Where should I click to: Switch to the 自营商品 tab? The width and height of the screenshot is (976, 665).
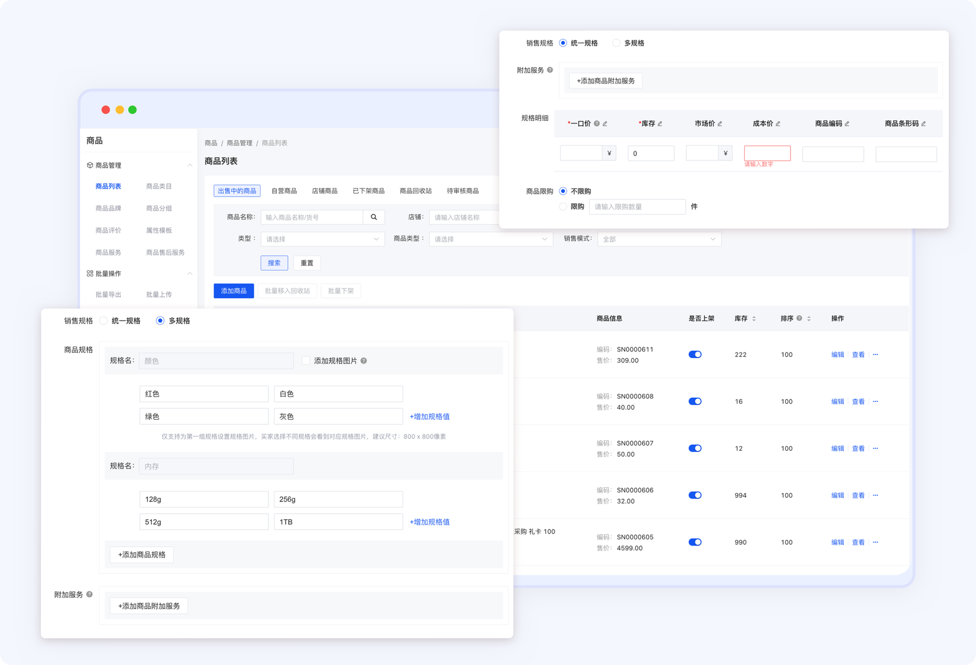coord(284,191)
